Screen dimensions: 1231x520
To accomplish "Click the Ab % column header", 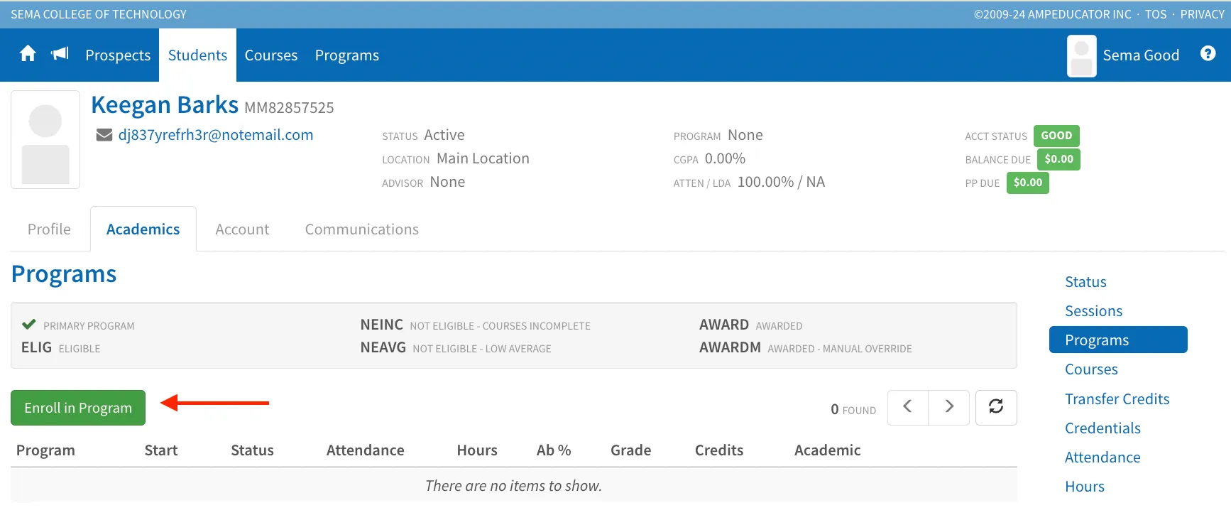I will 554,450.
